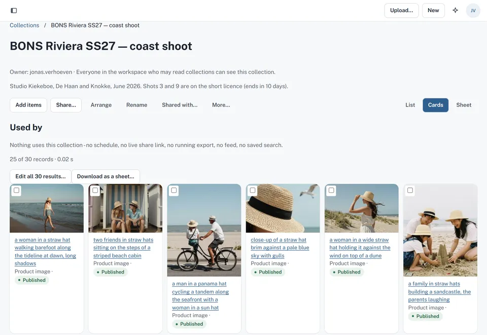Image resolution: width=487 pixels, height=335 pixels.
Task: Click 'Owner: jonas.verhoeven' description line
Action: 143,72
